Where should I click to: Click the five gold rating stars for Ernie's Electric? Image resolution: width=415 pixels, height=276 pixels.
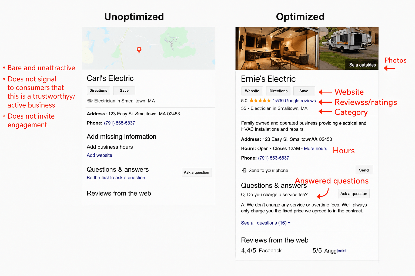point(260,100)
